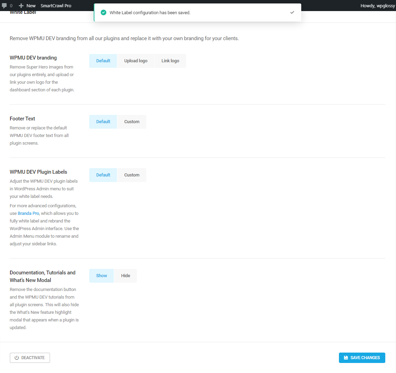Switch Footer Text to Custom

click(131, 121)
